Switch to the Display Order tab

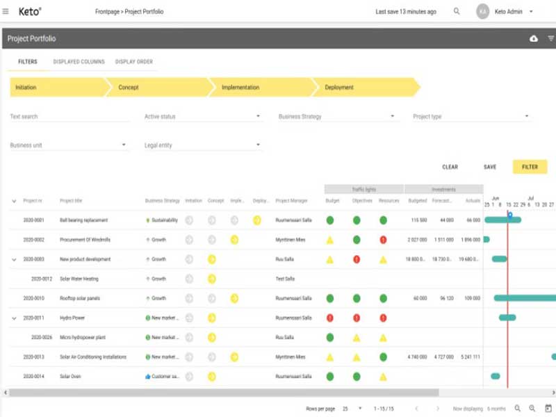[x=134, y=62]
